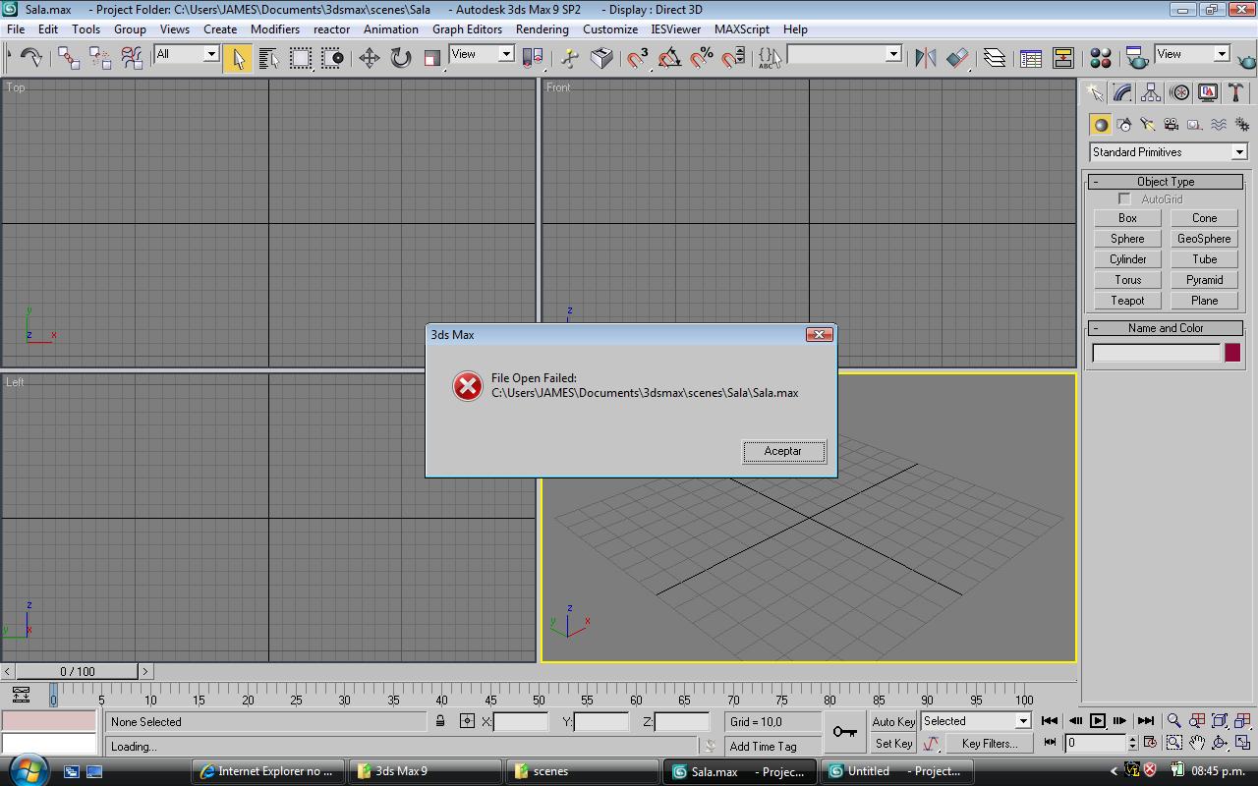Open the Rendering menu

pyautogui.click(x=543, y=29)
